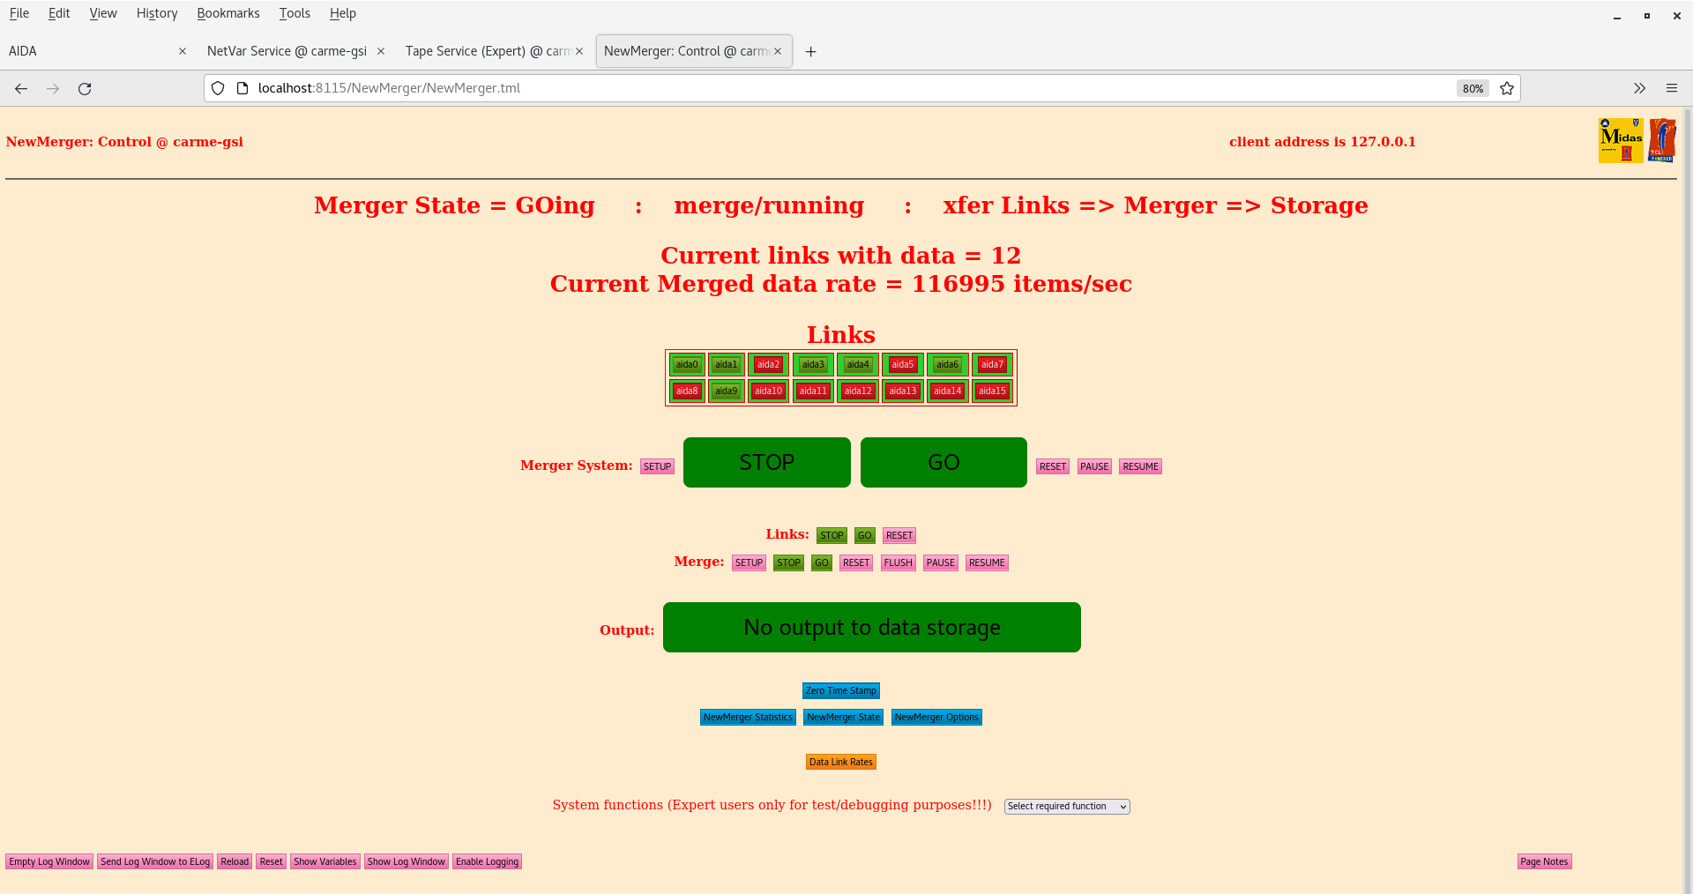
Task: Click the Midas logo icon
Action: pyautogui.click(x=1619, y=139)
